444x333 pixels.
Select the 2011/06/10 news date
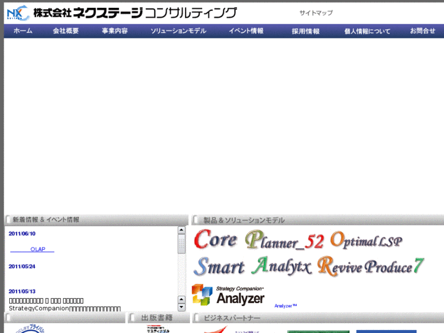pyautogui.click(x=22, y=233)
